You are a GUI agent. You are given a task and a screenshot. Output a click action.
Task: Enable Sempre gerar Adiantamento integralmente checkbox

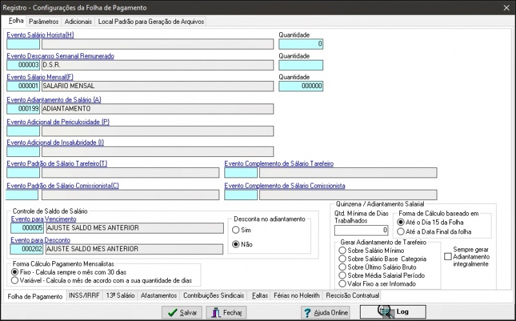448,257
